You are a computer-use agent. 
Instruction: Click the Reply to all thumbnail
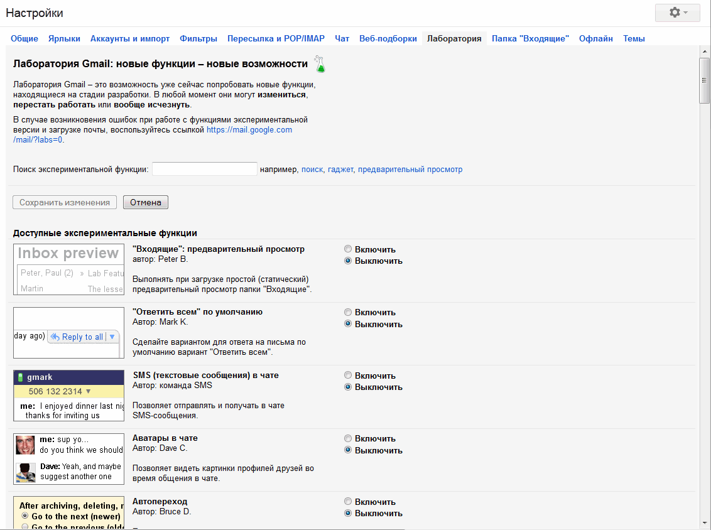[69, 333]
